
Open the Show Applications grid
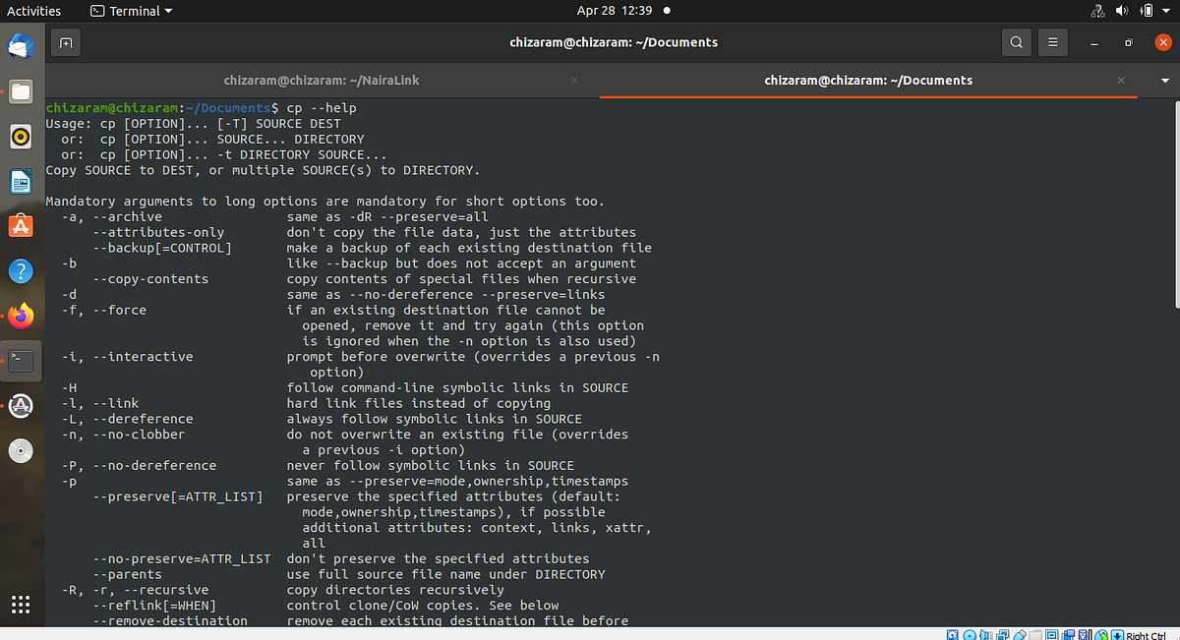pos(21,605)
